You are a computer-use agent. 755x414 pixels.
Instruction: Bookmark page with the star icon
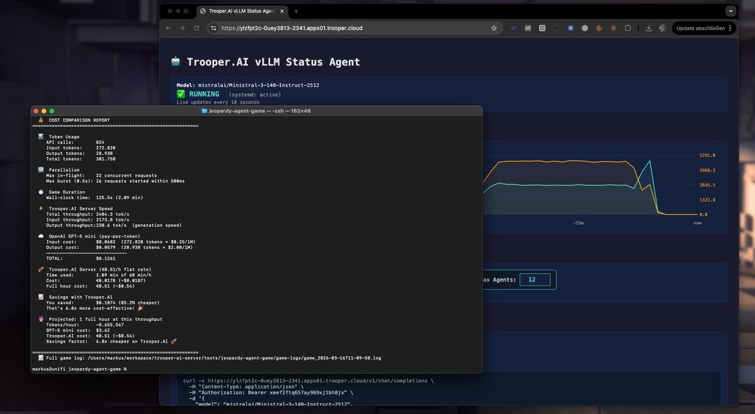pyautogui.click(x=494, y=28)
